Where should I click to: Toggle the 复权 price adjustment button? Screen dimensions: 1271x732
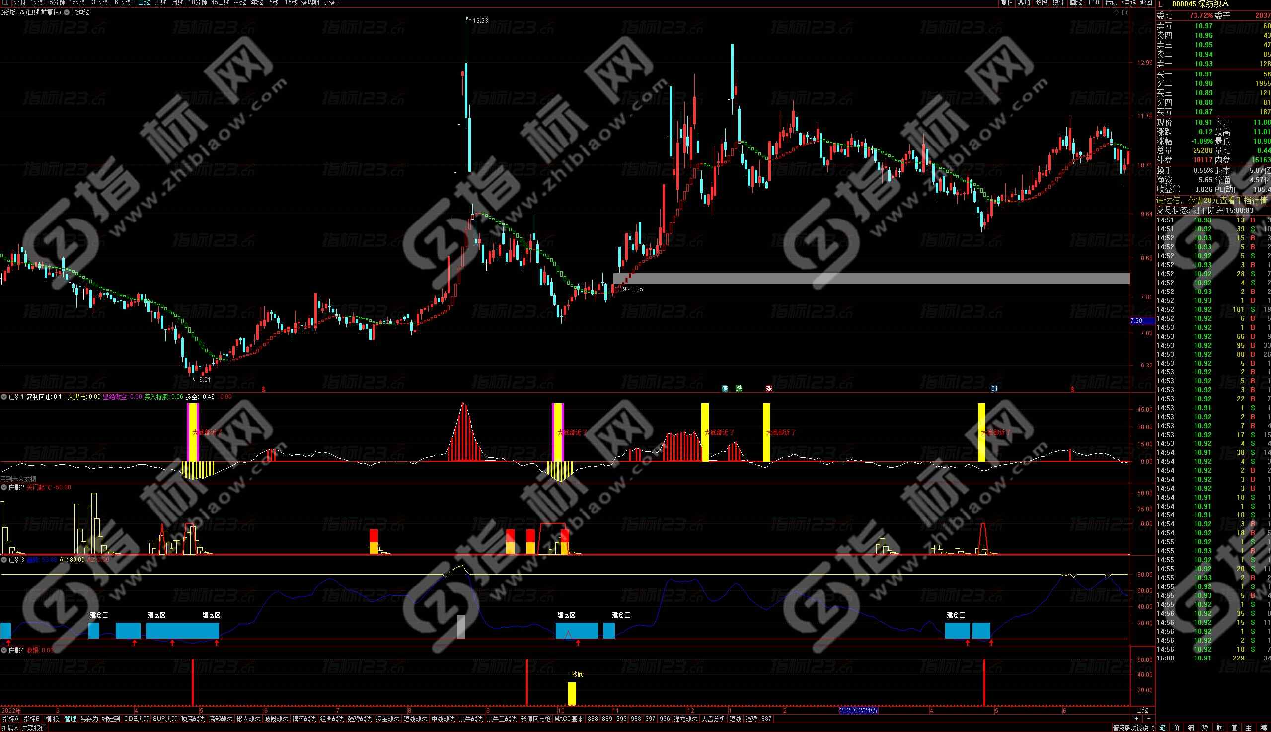coord(1007,3)
